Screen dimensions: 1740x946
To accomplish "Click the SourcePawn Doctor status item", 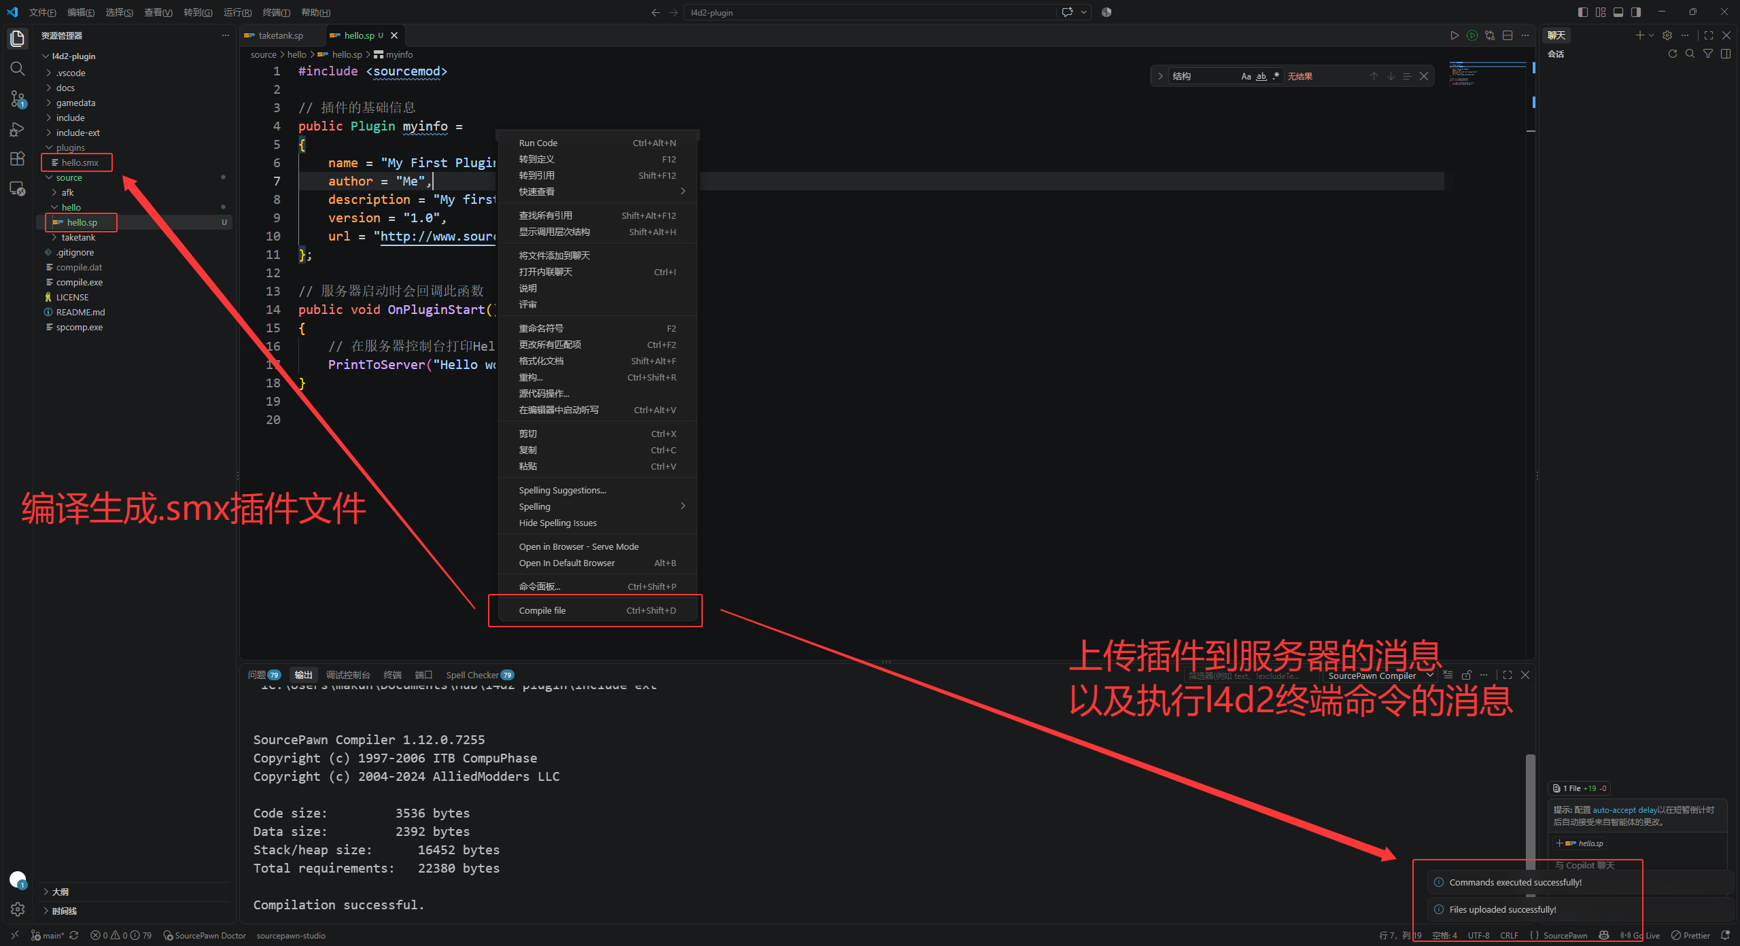I will (205, 935).
